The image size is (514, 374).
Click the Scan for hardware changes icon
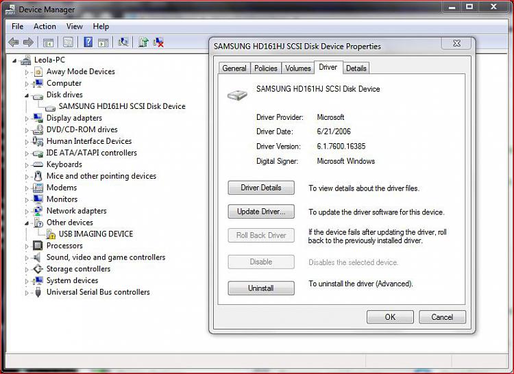[x=123, y=42]
